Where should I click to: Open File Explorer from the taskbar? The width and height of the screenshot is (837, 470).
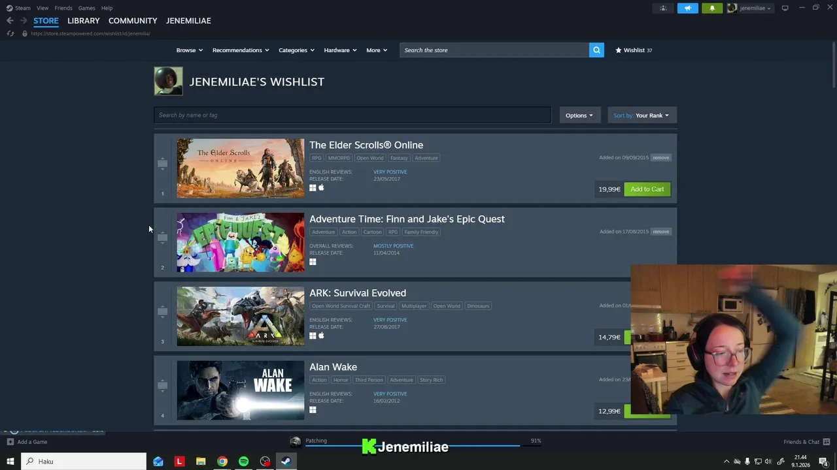click(201, 462)
